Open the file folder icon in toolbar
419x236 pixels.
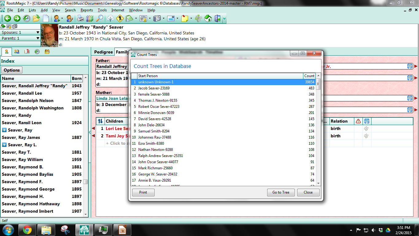pos(36,18)
